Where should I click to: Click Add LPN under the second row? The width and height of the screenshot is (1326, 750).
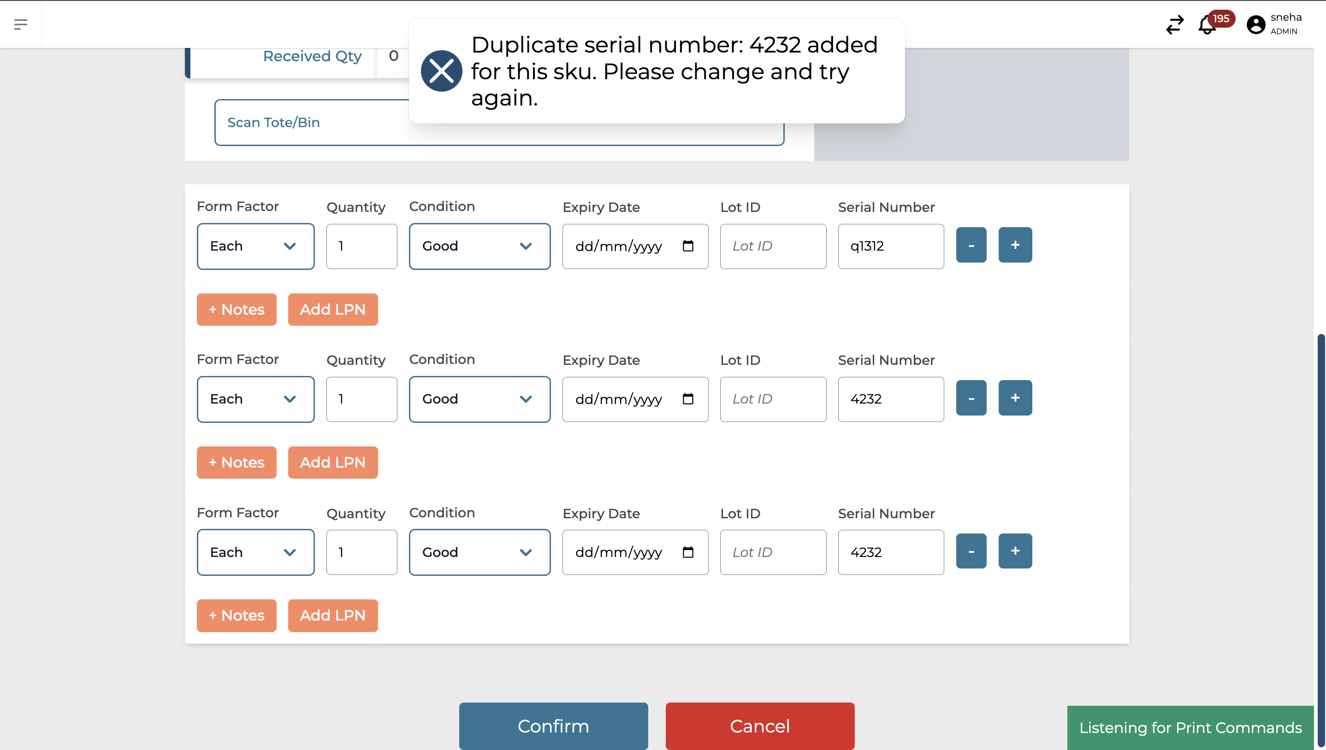coord(332,463)
